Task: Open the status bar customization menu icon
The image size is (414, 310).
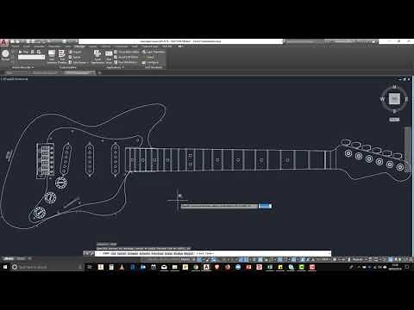Action: pyautogui.click(x=410, y=259)
